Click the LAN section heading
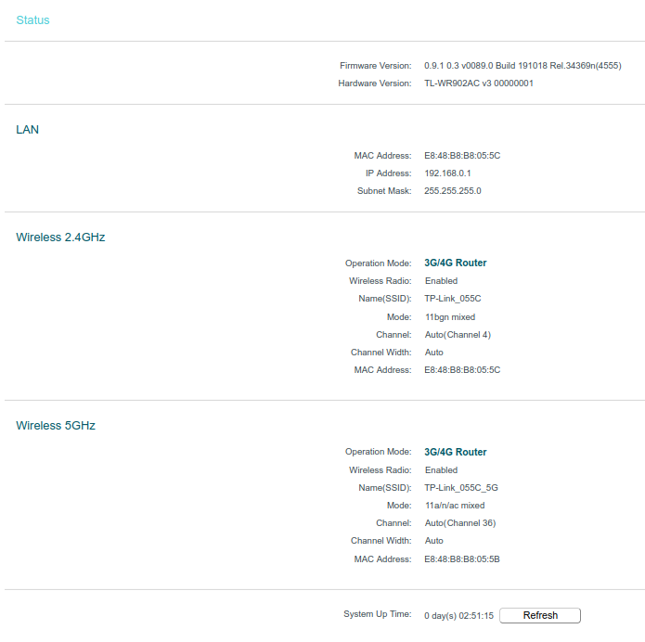Screen dimensions: 645x642 pyautogui.click(x=28, y=129)
